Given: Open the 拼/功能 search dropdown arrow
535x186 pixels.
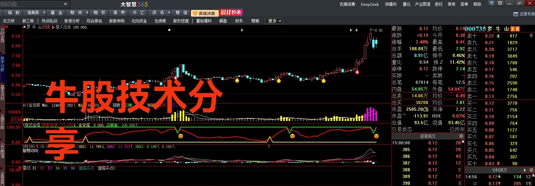Looking at the screenshot, I should point(65,4).
